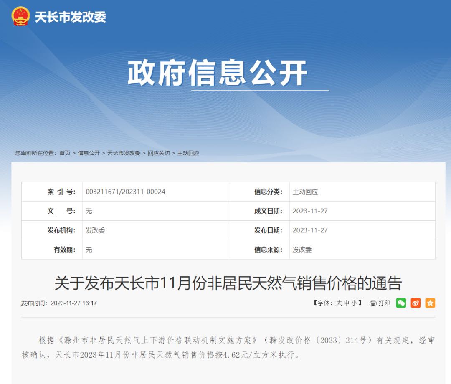Open 主动回应 breadcrumb link
The width and height of the screenshot is (451, 384).
pyautogui.click(x=188, y=153)
